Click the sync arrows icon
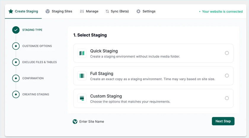Viewport: 249px width, 138px height. tap(107, 12)
